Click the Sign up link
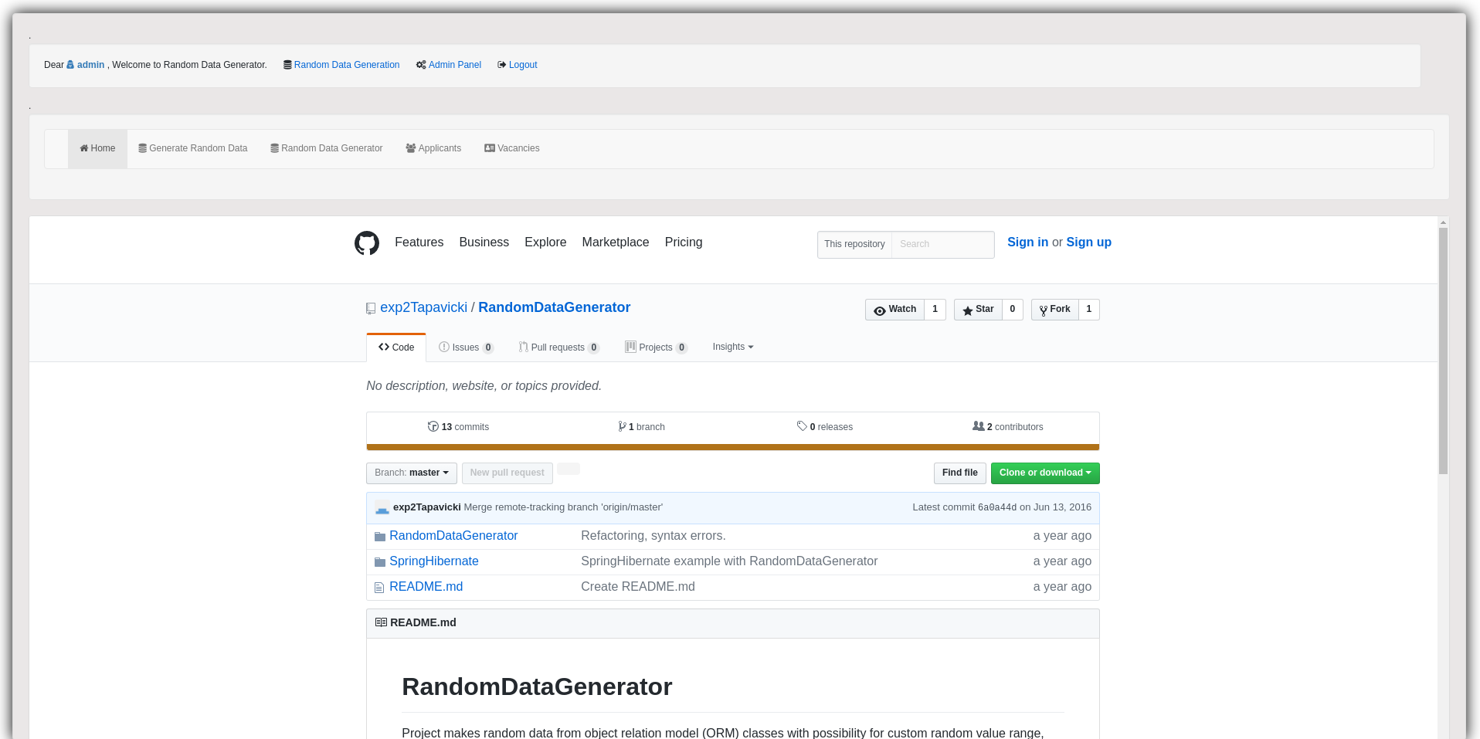 pyautogui.click(x=1088, y=242)
